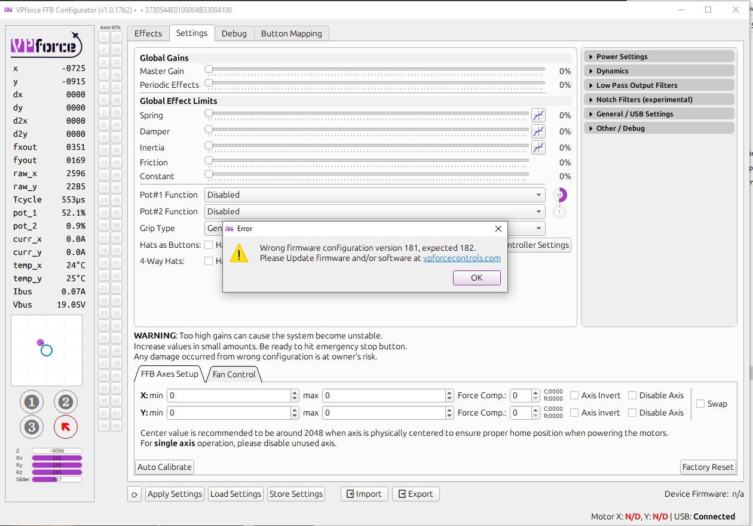Open the Damper curve editor icon
The image size is (753, 526).
coord(538,131)
